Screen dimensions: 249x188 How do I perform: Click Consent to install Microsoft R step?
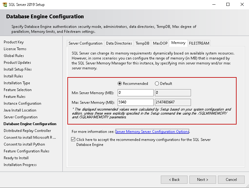tap(30, 137)
